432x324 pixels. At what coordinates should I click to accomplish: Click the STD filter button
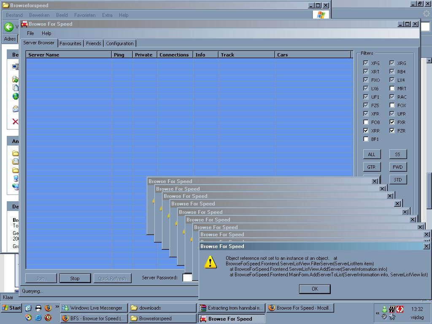tap(397, 180)
